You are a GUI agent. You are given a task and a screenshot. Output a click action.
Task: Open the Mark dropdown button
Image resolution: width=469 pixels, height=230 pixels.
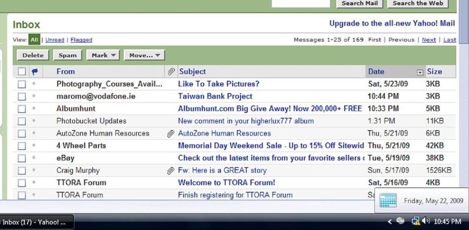tap(103, 55)
